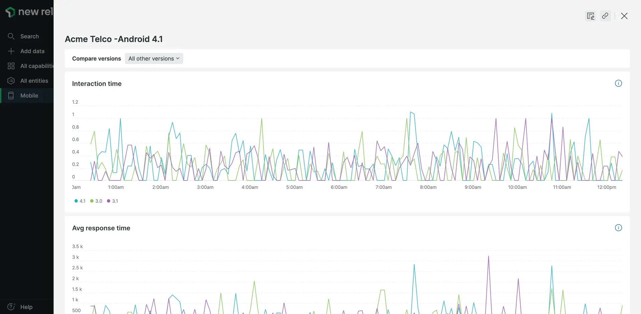Open the All capabilities grid icon

point(11,66)
